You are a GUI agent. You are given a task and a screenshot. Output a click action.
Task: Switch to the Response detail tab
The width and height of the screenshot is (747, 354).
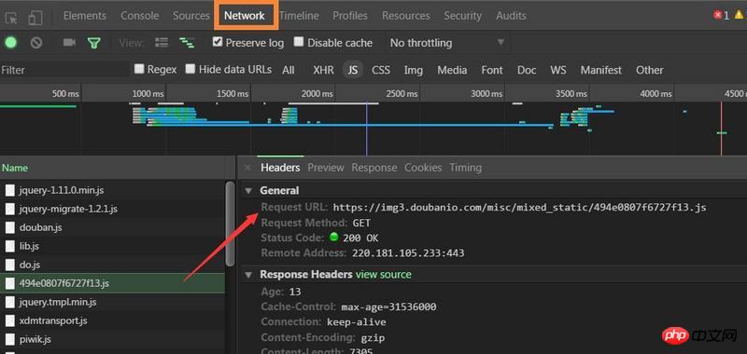374,168
